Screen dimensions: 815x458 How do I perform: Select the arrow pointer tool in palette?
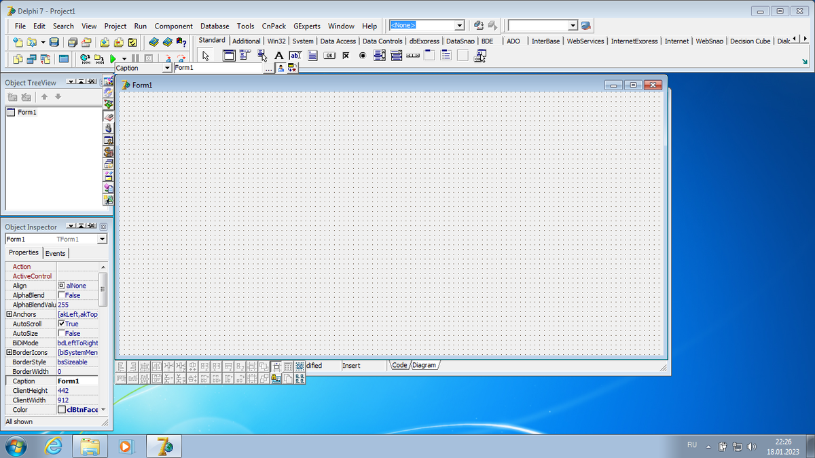click(x=206, y=56)
